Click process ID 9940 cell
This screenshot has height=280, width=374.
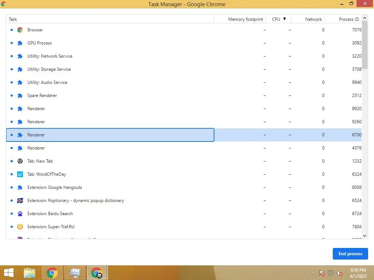tap(356, 82)
